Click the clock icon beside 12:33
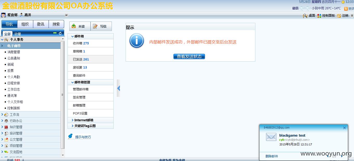354x161 pixels. [x=343, y=2]
